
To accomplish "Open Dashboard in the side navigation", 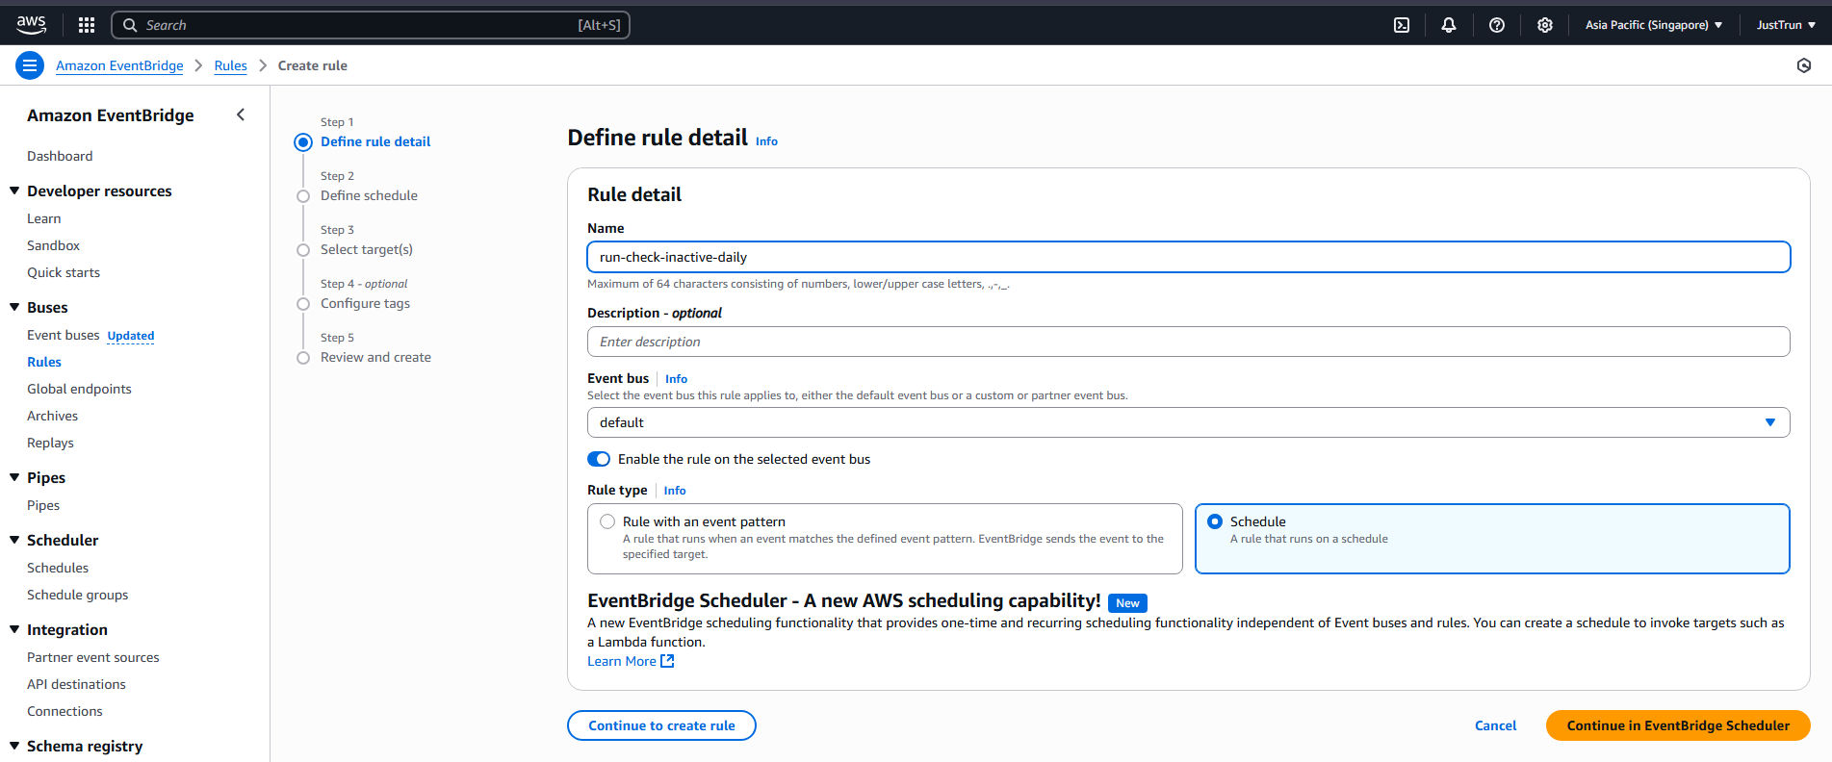I will 60,156.
